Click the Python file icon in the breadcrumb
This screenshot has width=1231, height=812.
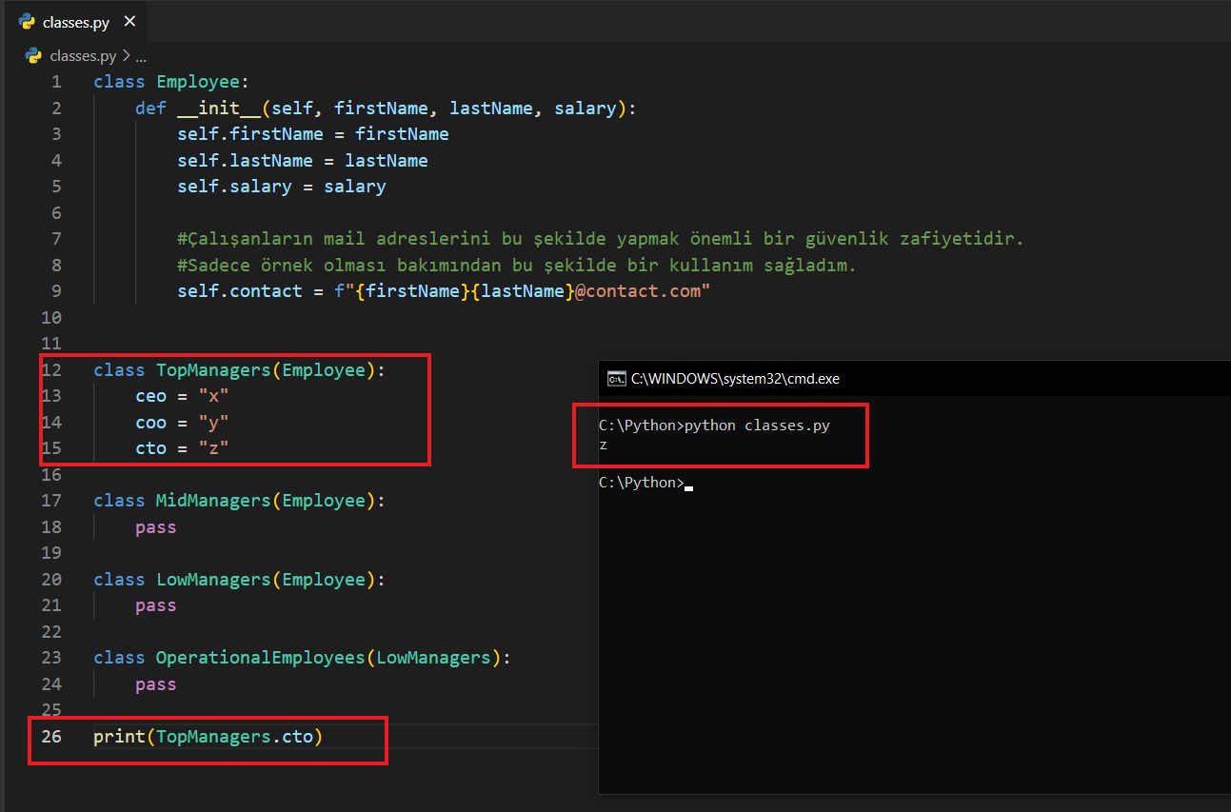(x=33, y=56)
